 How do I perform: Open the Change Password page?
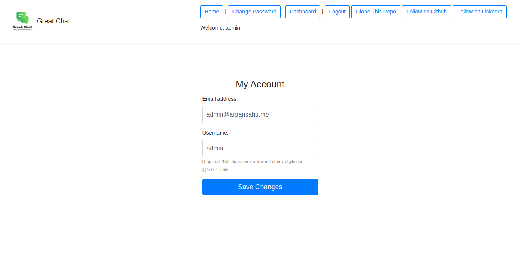point(254,12)
